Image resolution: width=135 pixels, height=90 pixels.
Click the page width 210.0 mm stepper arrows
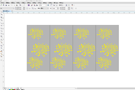pos(24,8)
